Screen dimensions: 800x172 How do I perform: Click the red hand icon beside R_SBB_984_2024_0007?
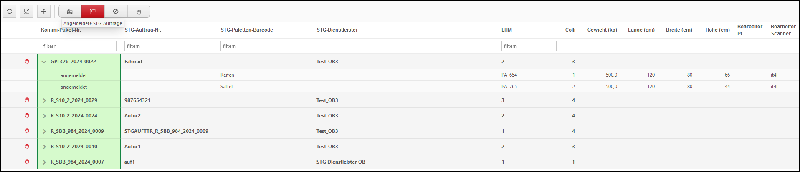27,162
